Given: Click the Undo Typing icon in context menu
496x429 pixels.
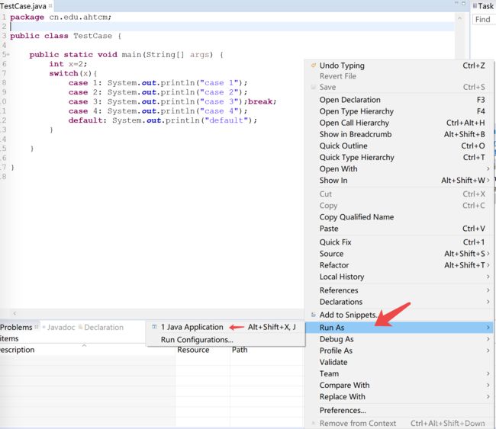Looking at the screenshot, I should pyautogui.click(x=314, y=66).
